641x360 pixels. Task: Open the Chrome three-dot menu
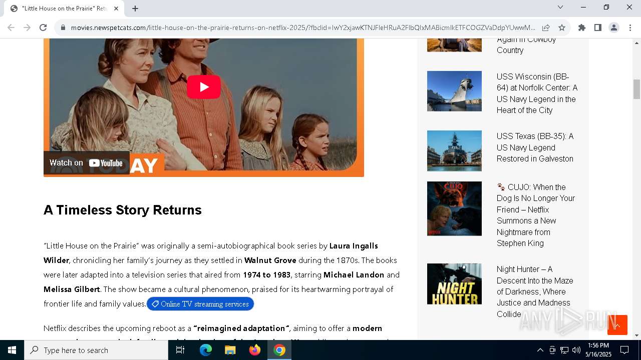pos(630,27)
